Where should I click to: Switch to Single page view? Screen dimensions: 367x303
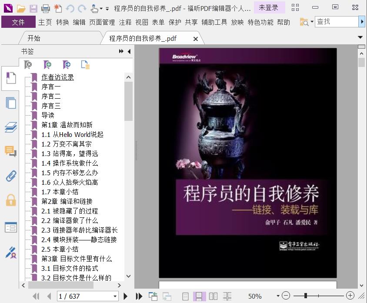click(185, 296)
